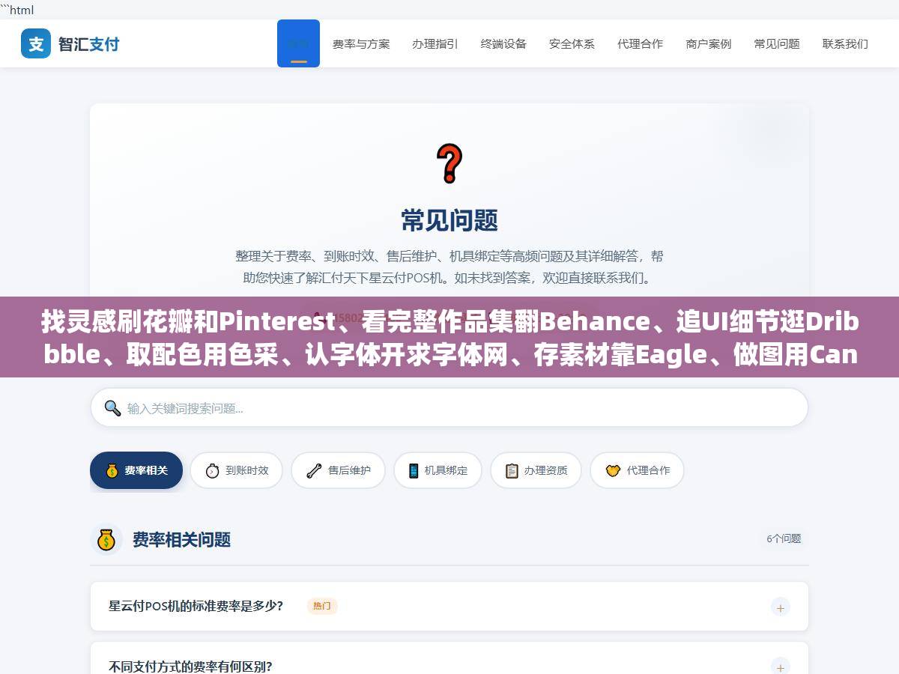Click the 热门 tag badge
Image resolution: width=899 pixels, height=674 pixels.
click(322, 606)
